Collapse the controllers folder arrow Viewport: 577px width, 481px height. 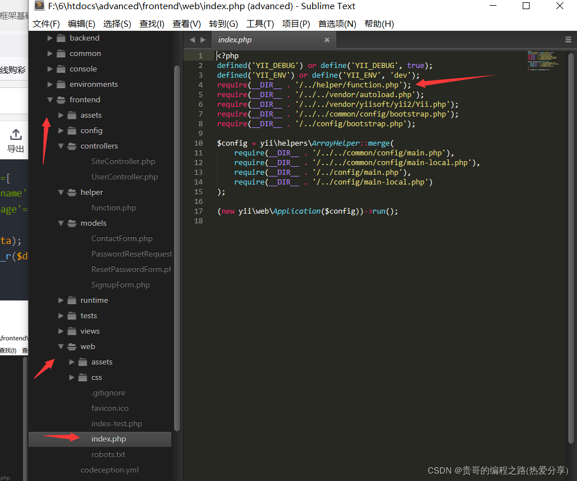point(61,146)
